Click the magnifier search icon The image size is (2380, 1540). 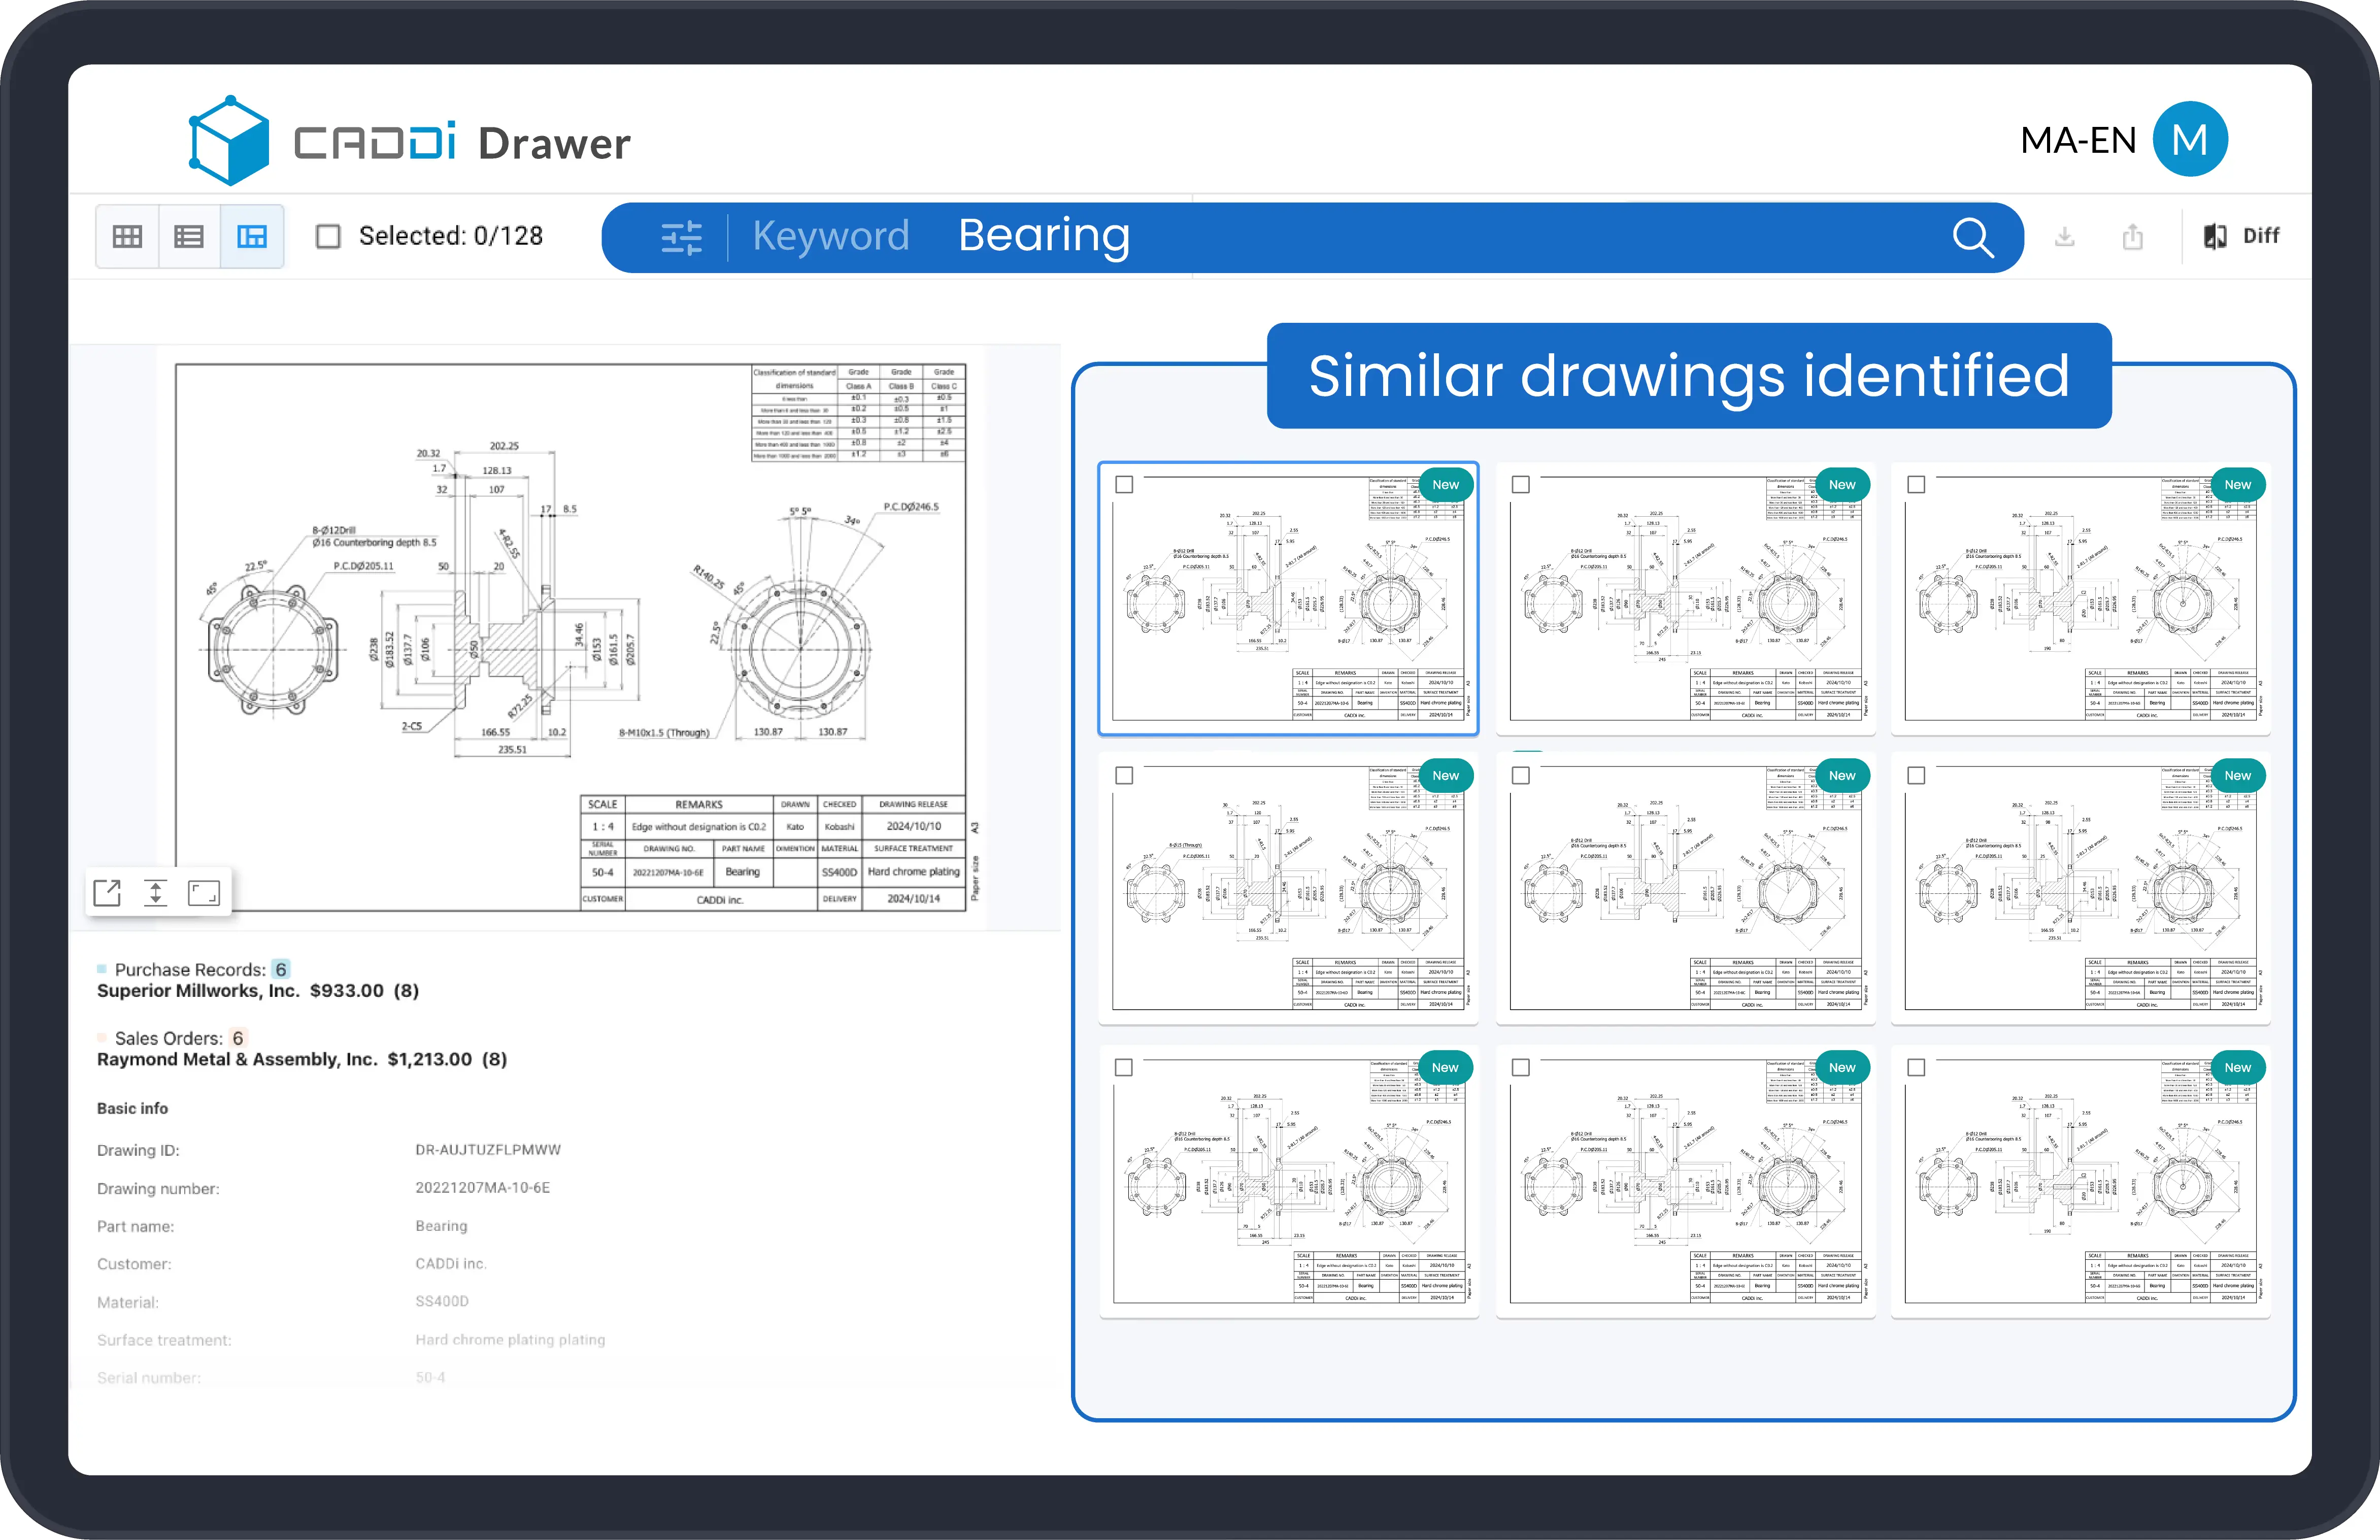tap(1973, 238)
